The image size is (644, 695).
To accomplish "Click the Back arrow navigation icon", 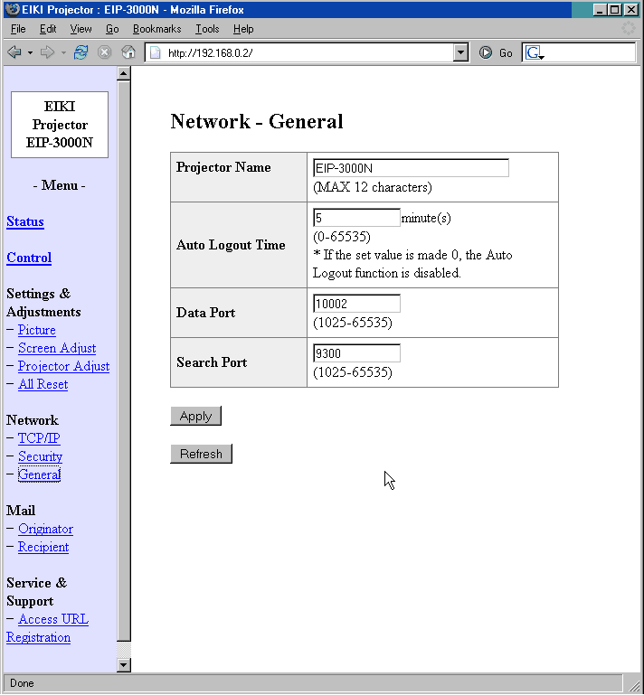I will pos(14,52).
